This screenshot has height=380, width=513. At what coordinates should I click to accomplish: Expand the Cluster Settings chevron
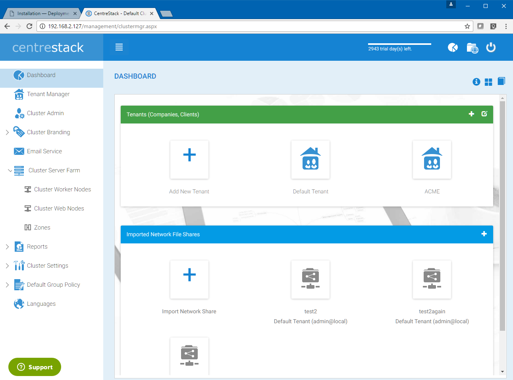tap(7, 266)
